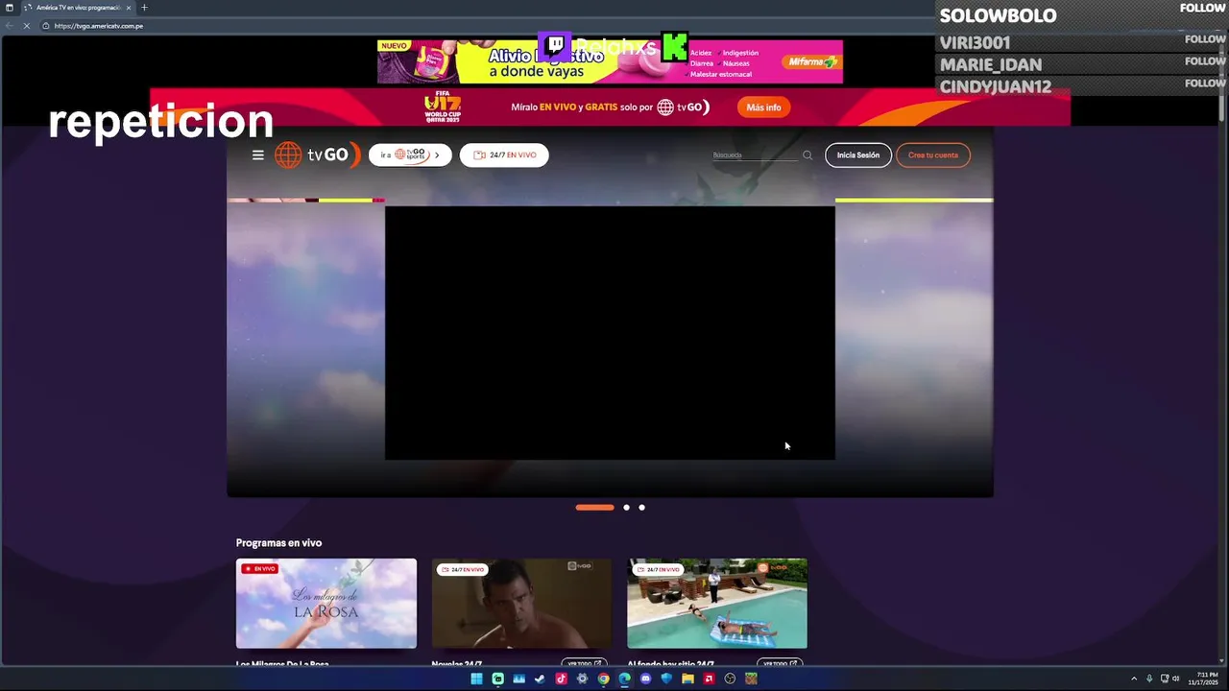
Task: Open AMD Software from the taskbar
Action: coord(709,679)
